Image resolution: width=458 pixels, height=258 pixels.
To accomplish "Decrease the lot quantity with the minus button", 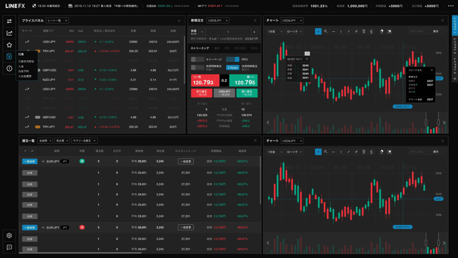I will click(x=202, y=32).
